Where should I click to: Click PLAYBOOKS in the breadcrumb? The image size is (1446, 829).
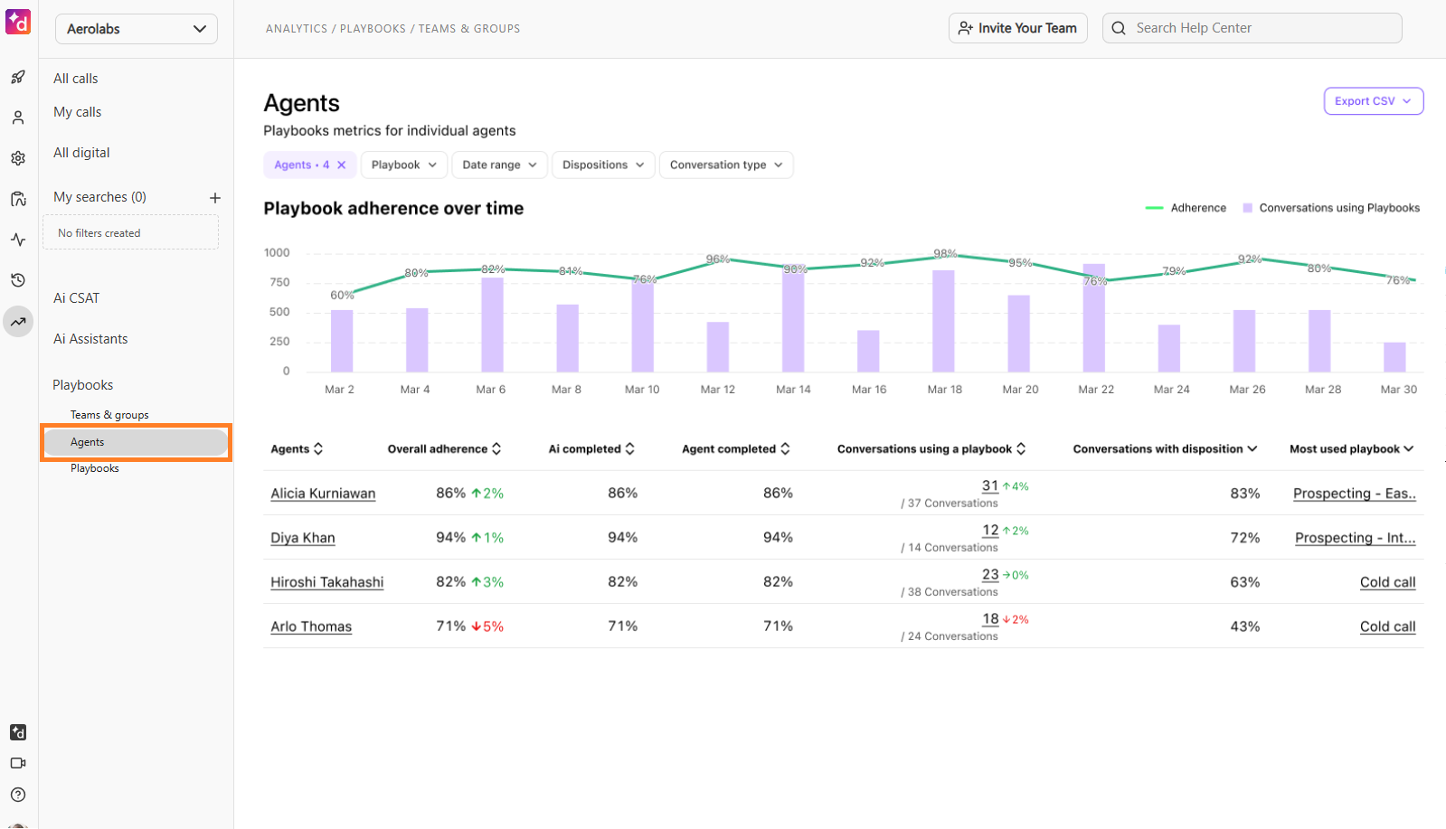(373, 29)
